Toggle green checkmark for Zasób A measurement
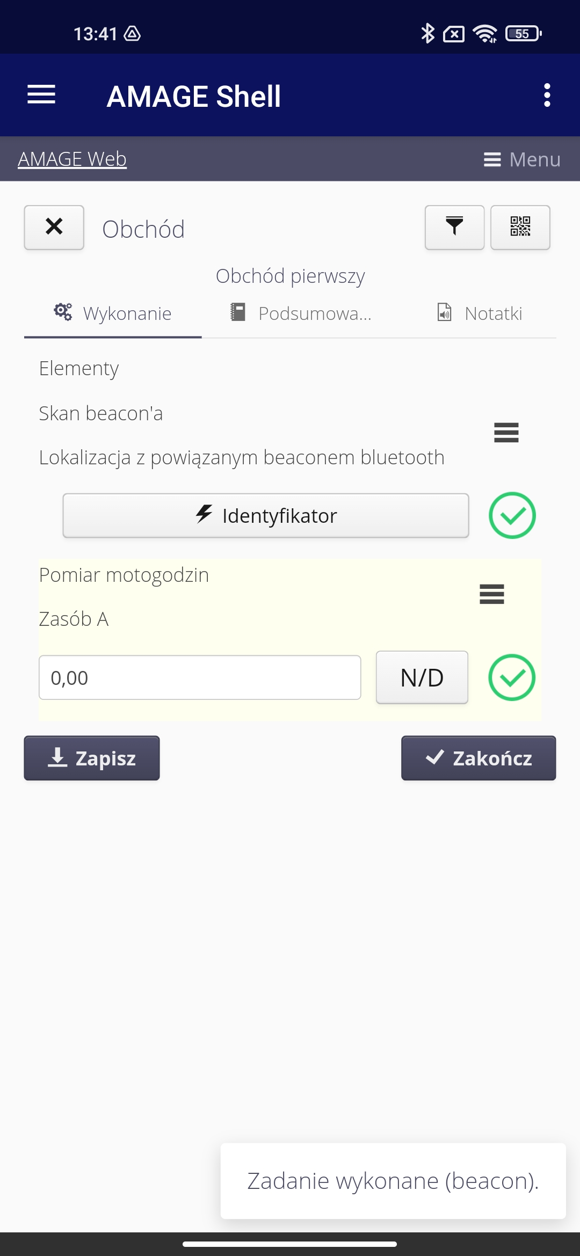The width and height of the screenshot is (580, 1256). coord(511,677)
